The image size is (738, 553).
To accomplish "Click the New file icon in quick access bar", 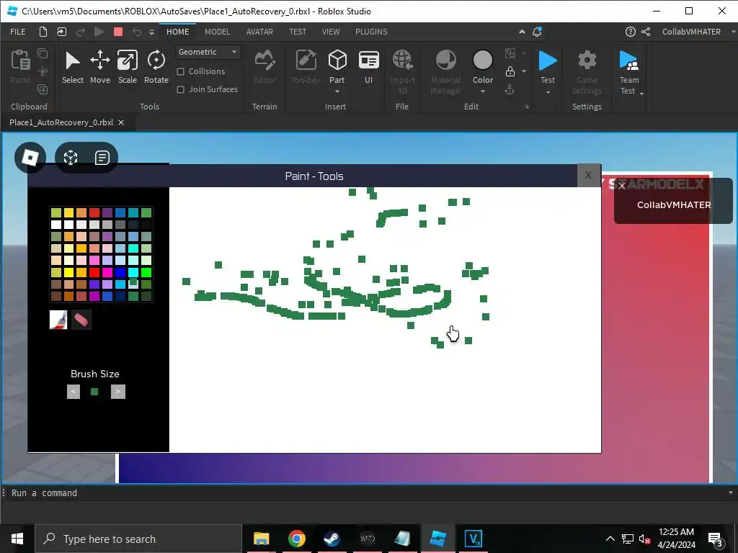I will tap(43, 32).
